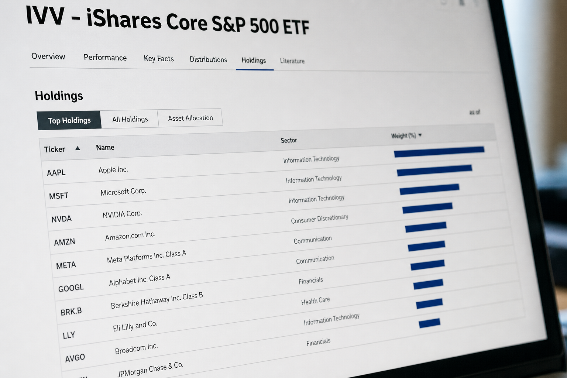The image size is (567, 378).
Task: Click the Weight (%) sort arrow
Action: [x=420, y=135]
